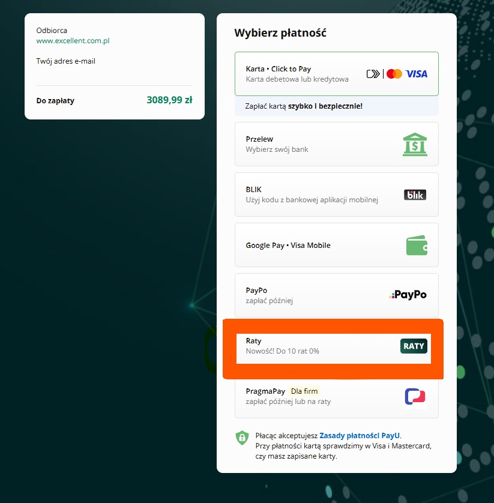Screen dimensions: 494x503
Task: Click the green wallet icon
Action: coord(416,245)
